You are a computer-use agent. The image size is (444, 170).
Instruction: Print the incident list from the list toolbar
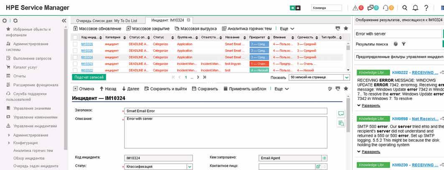tap(337, 28)
